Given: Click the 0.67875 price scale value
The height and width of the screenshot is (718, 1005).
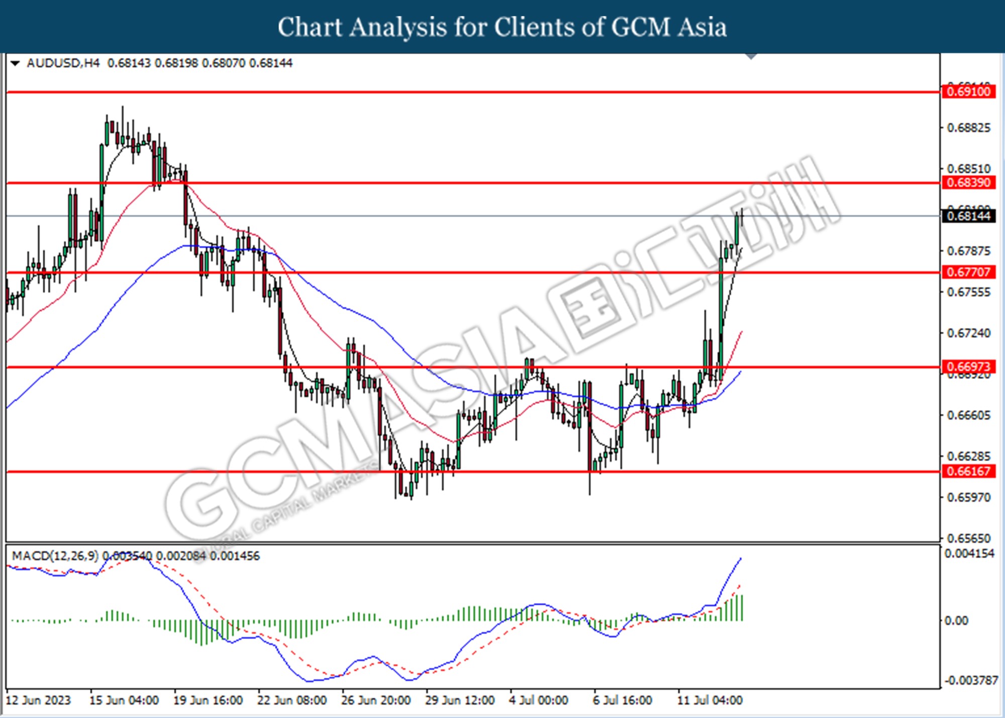Looking at the screenshot, I should coord(969,251).
